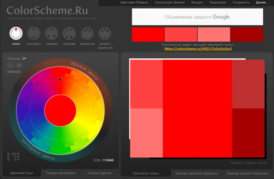Open the Цветовая Модель menu

[134, 2]
